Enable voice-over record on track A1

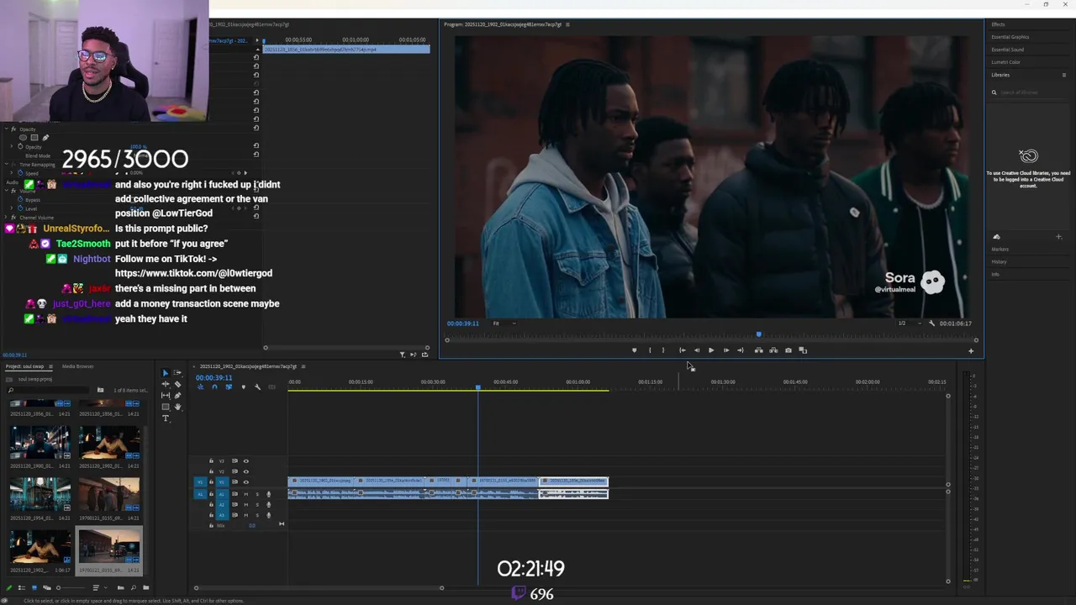(x=268, y=494)
